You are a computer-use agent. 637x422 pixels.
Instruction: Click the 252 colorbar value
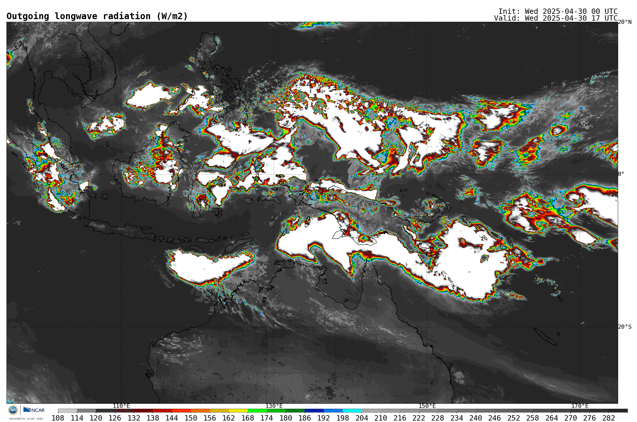[x=513, y=418]
